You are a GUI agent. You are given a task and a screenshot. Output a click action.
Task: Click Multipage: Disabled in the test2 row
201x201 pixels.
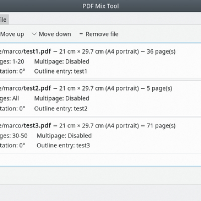(x=62, y=98)
